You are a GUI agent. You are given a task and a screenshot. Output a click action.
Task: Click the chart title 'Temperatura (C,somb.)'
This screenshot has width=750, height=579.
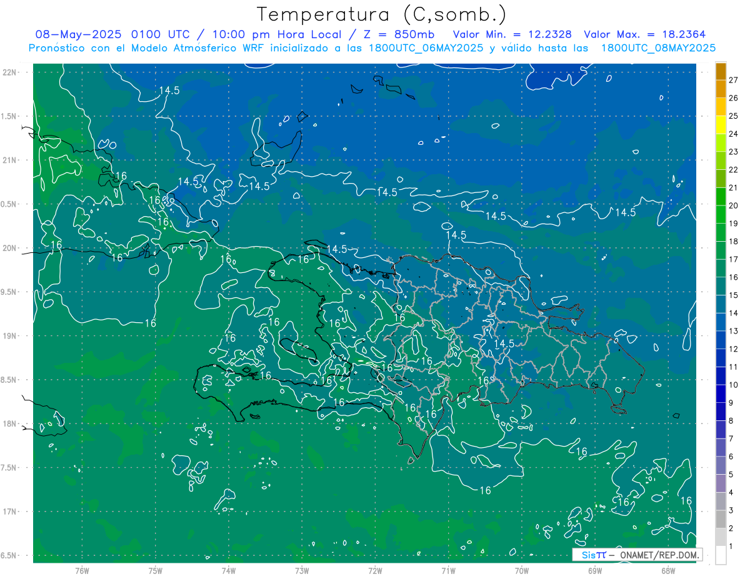[x=382, y=15]
